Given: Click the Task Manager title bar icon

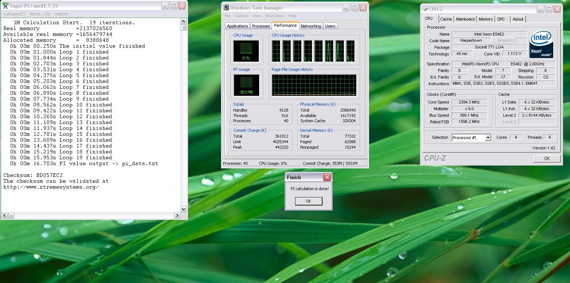Looking at the screenshot, I should pyautogui.click(x=227, y=8).
